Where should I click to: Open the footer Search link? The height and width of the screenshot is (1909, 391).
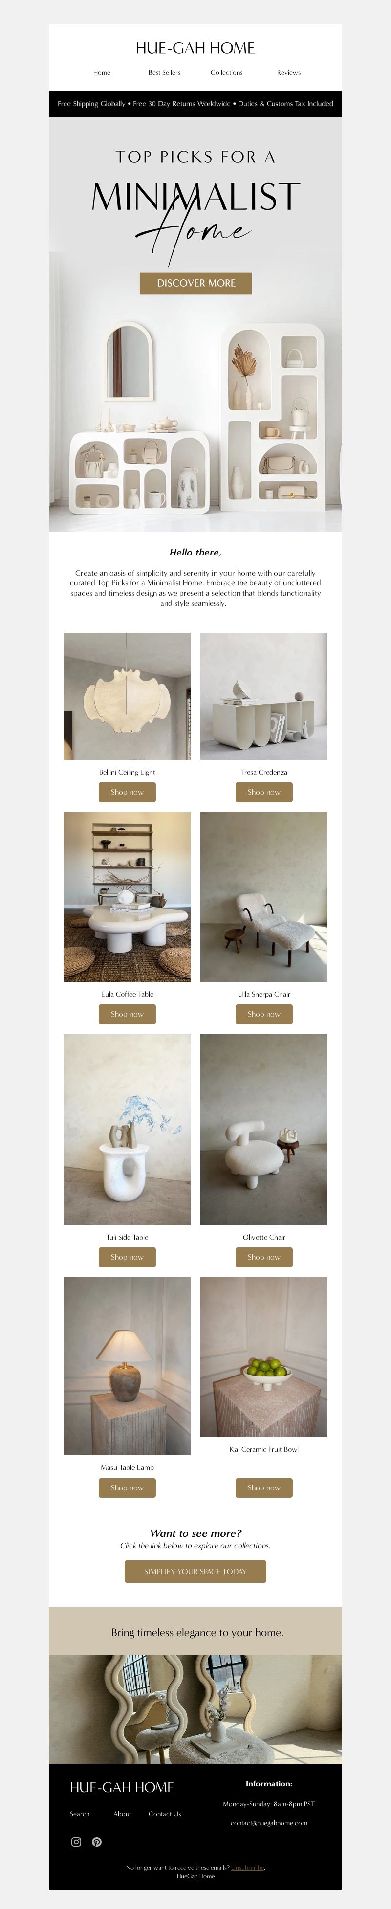point(79,1813)
